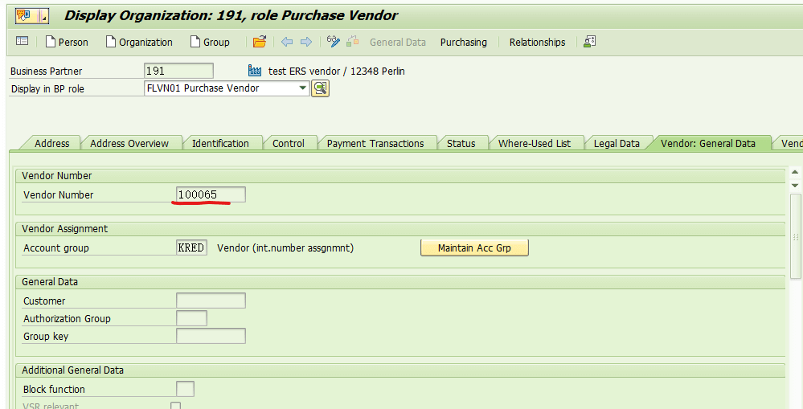Click the locator toggle icon in toolbar

coord(22,42)
